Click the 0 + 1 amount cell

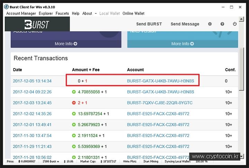(x=82, y=81)
